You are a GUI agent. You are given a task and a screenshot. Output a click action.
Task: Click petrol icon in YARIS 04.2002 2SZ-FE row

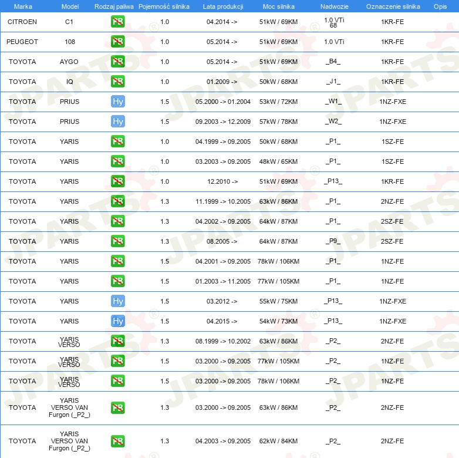[x=117, y=221]
